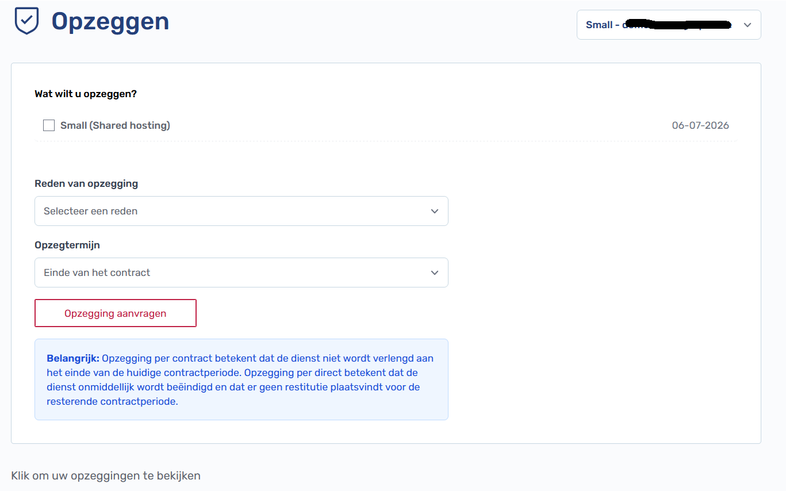This screenshot has height=491, width=786.
Task: Click the Reden van opzegging label
Action: (x=86, y=184)
